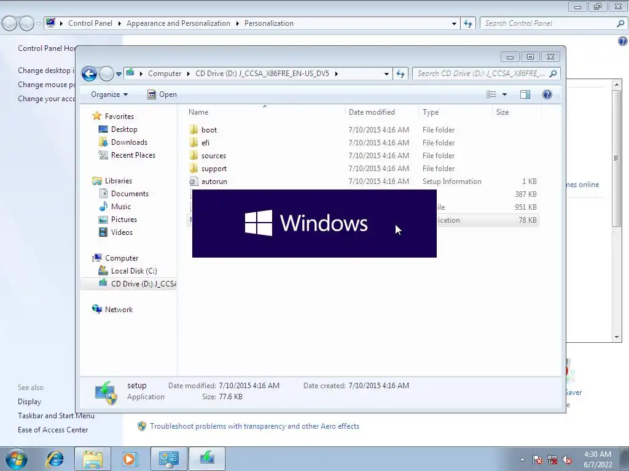Open Windows Media Player from taskbar

pyautogui.click(x=130, y=459)
